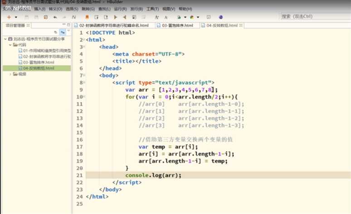Fold the script tag at line 8
This screenshot has width=351, height=214.
pos(84,83)
